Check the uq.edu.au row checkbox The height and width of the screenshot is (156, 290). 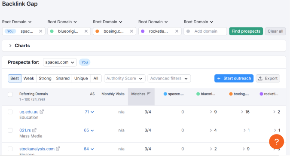[x=10, y=112]
